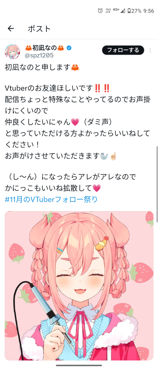Tap the 4G+ network indicator

pos(116,10)
